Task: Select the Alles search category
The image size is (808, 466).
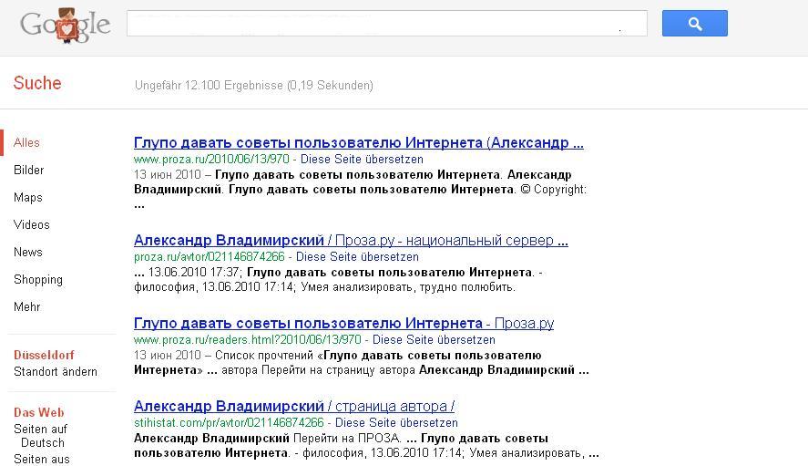Action: 26,142
